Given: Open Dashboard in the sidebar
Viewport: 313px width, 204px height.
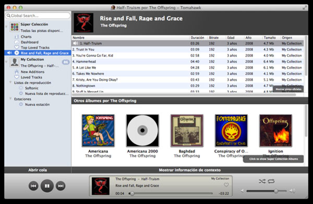Looking at the screenshot, I should pos(30,42).
